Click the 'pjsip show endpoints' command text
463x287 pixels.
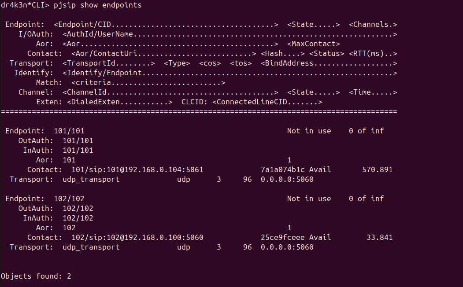tap(97, 5)
